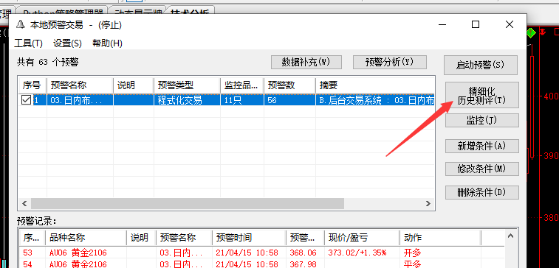Select record row numbered 54
This screenshot has width=559, height=268.
pos(261,264)
